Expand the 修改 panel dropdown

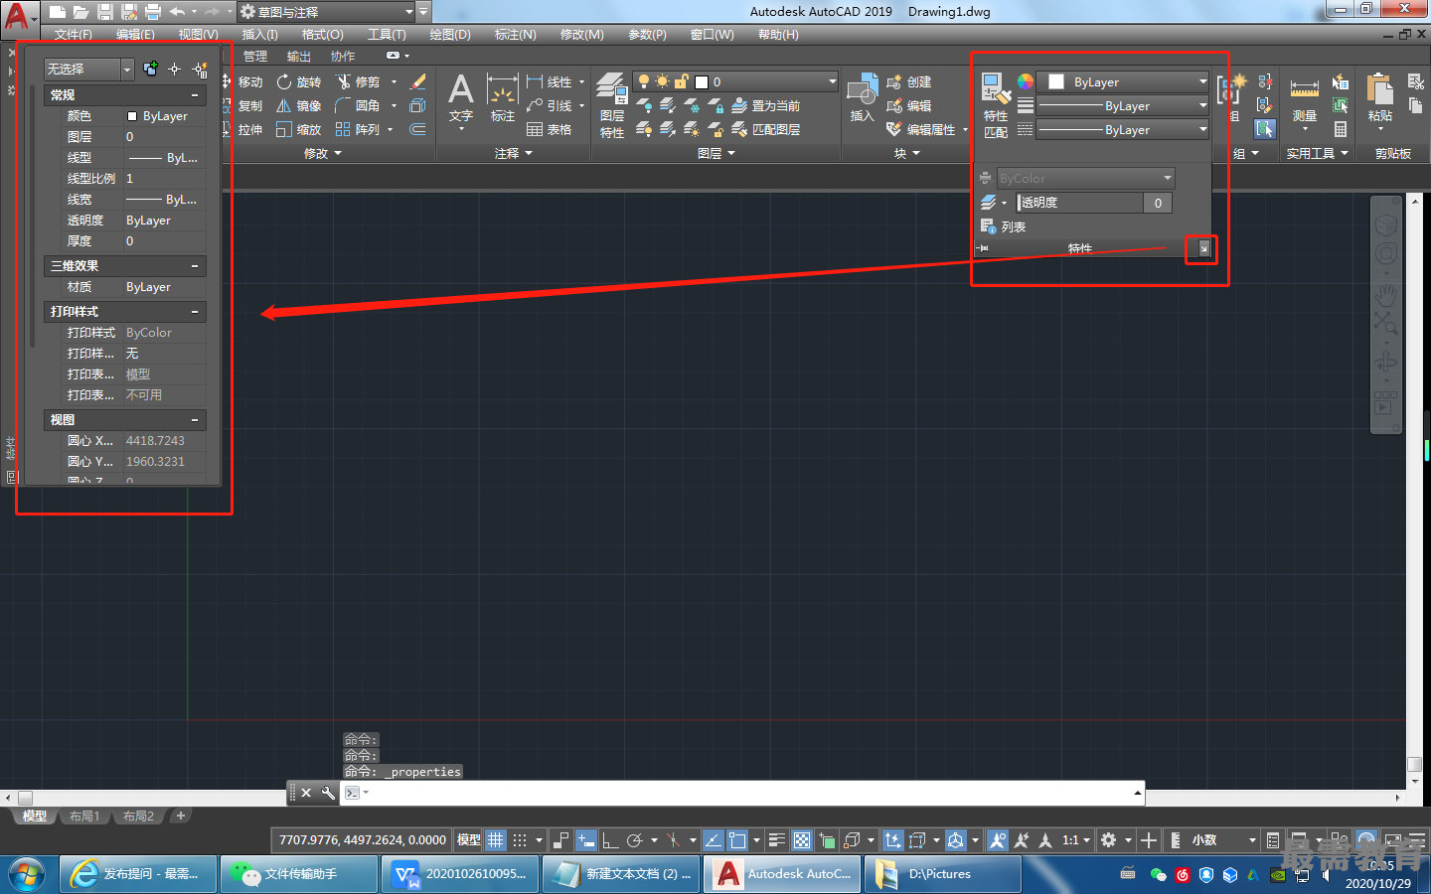tap(323, 154)
